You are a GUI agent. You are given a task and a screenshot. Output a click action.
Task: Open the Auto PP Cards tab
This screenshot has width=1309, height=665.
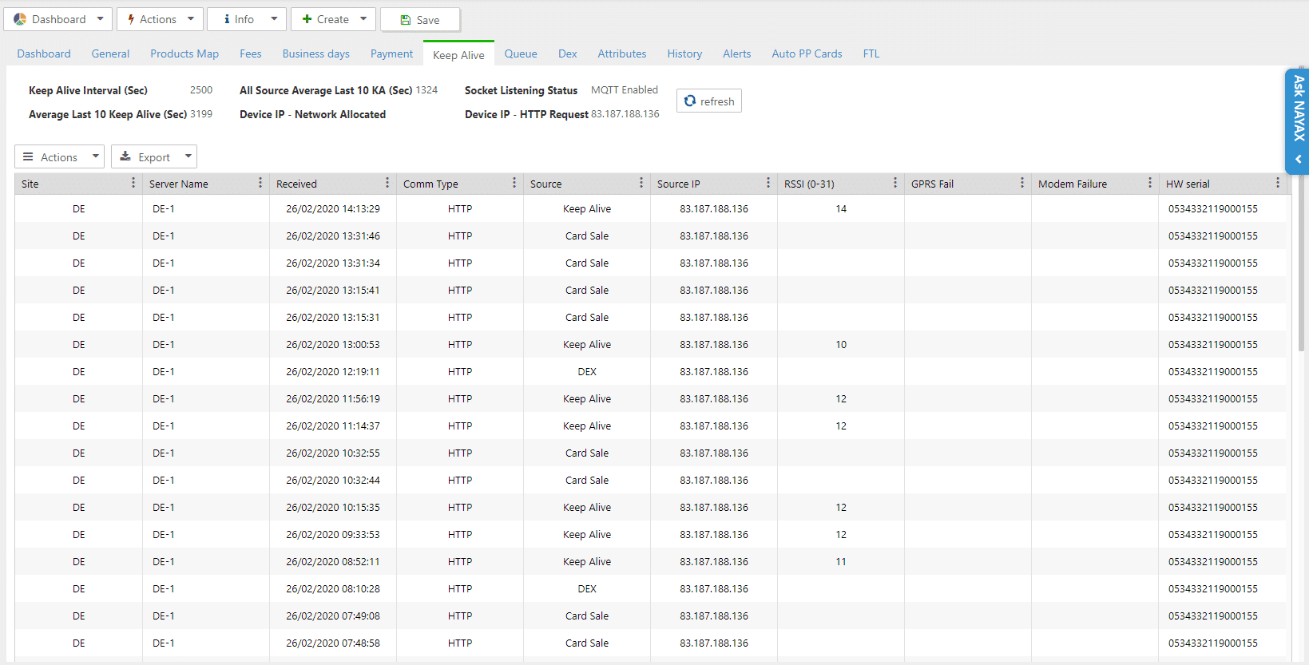point(807,53)
